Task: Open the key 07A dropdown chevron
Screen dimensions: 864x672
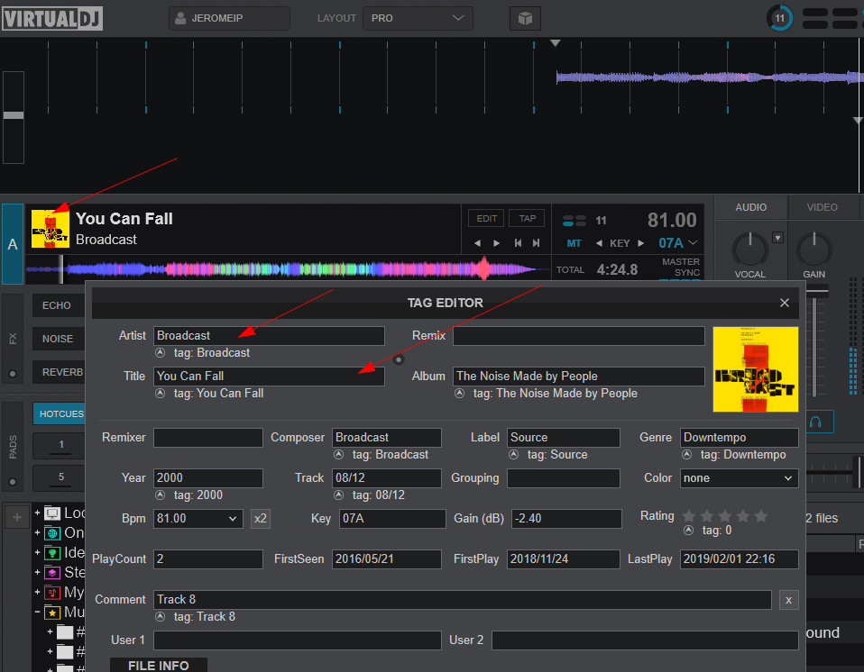Action: pos(693,242)
